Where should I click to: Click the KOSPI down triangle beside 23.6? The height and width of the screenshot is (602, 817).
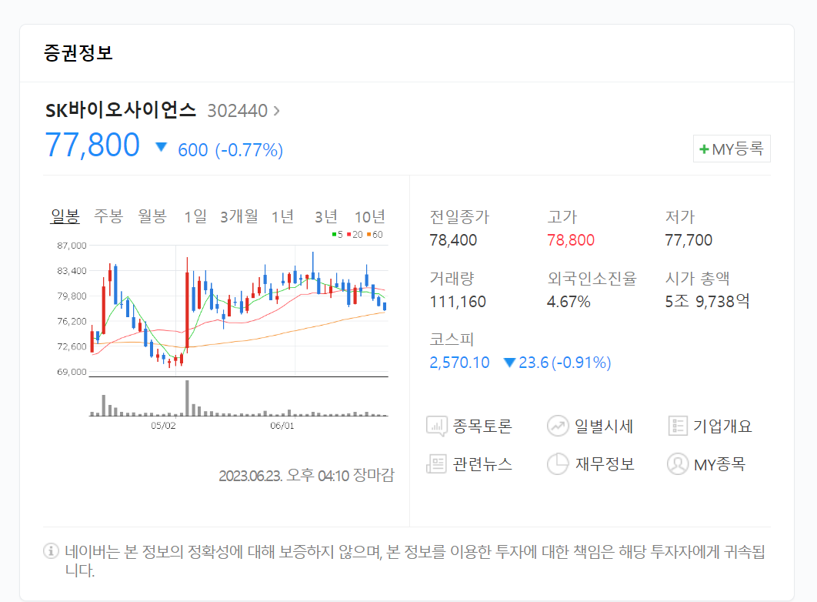click(509, 363)
